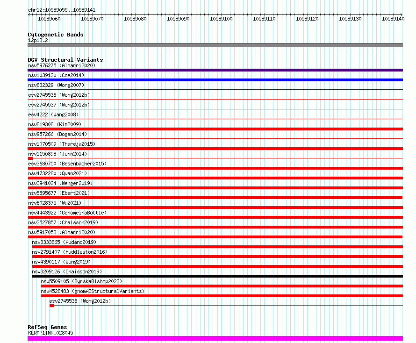
Task: Click ruler position 10589140
Action: point(393,19)
